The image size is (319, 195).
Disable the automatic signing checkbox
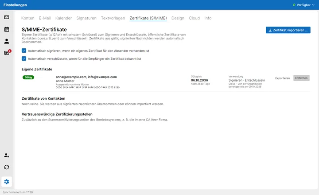24,51
